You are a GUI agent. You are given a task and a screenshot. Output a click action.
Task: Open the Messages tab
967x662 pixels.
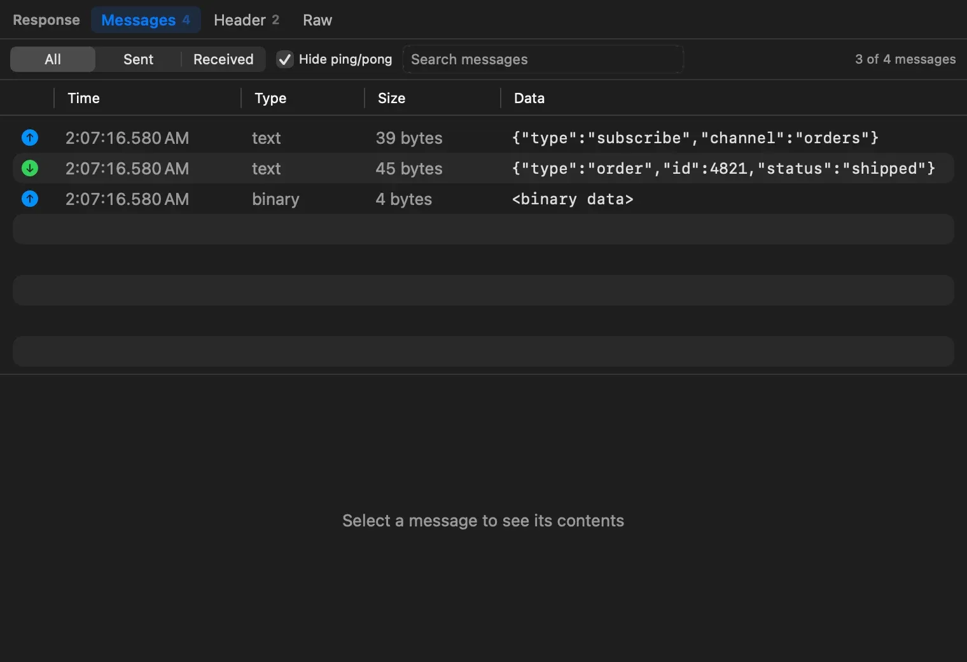coord(146,20)
